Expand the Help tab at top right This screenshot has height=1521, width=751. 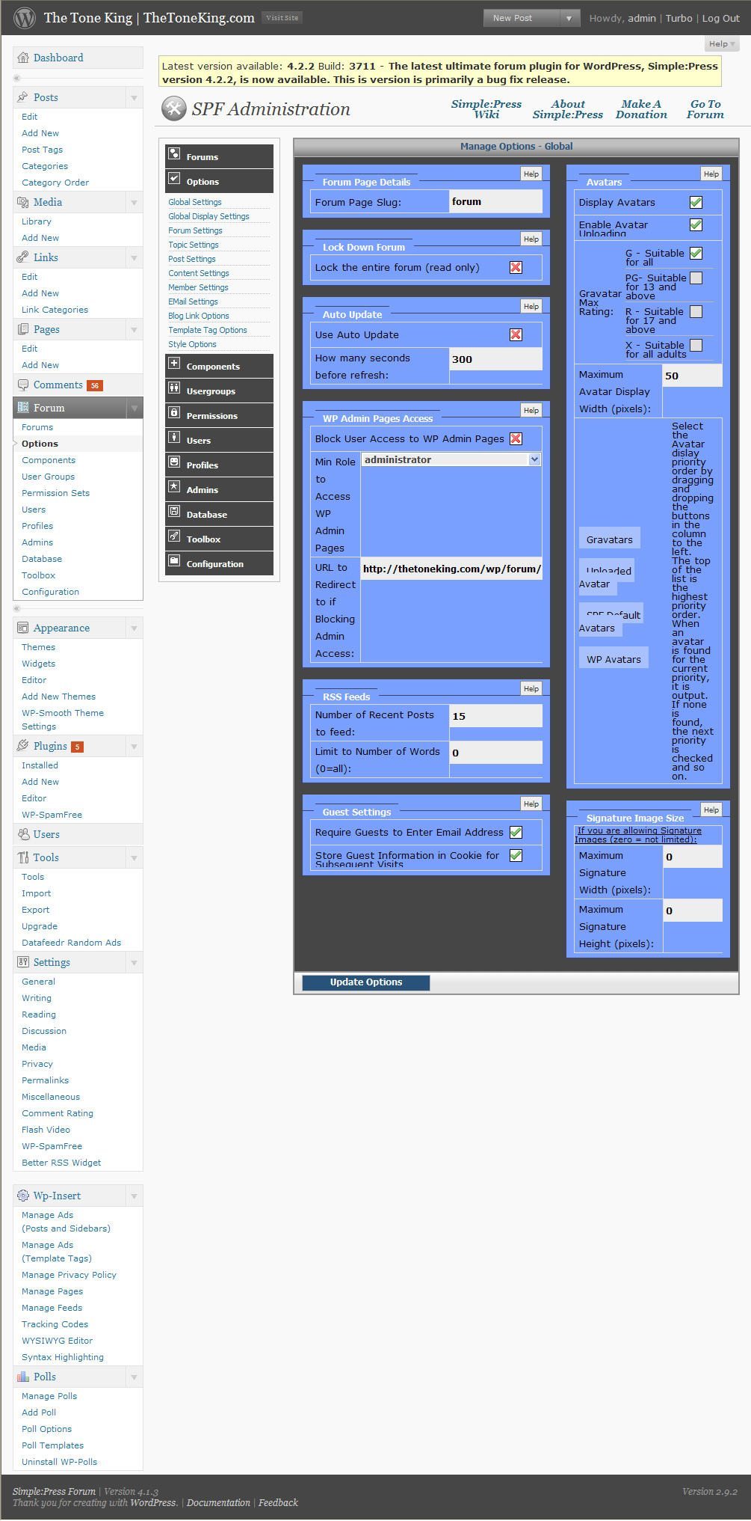tap(722, 44)
